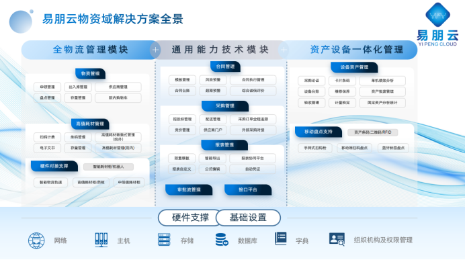Click the 合同执行管理 box
This screenshot has height=260, width=465.
(253, 80)
